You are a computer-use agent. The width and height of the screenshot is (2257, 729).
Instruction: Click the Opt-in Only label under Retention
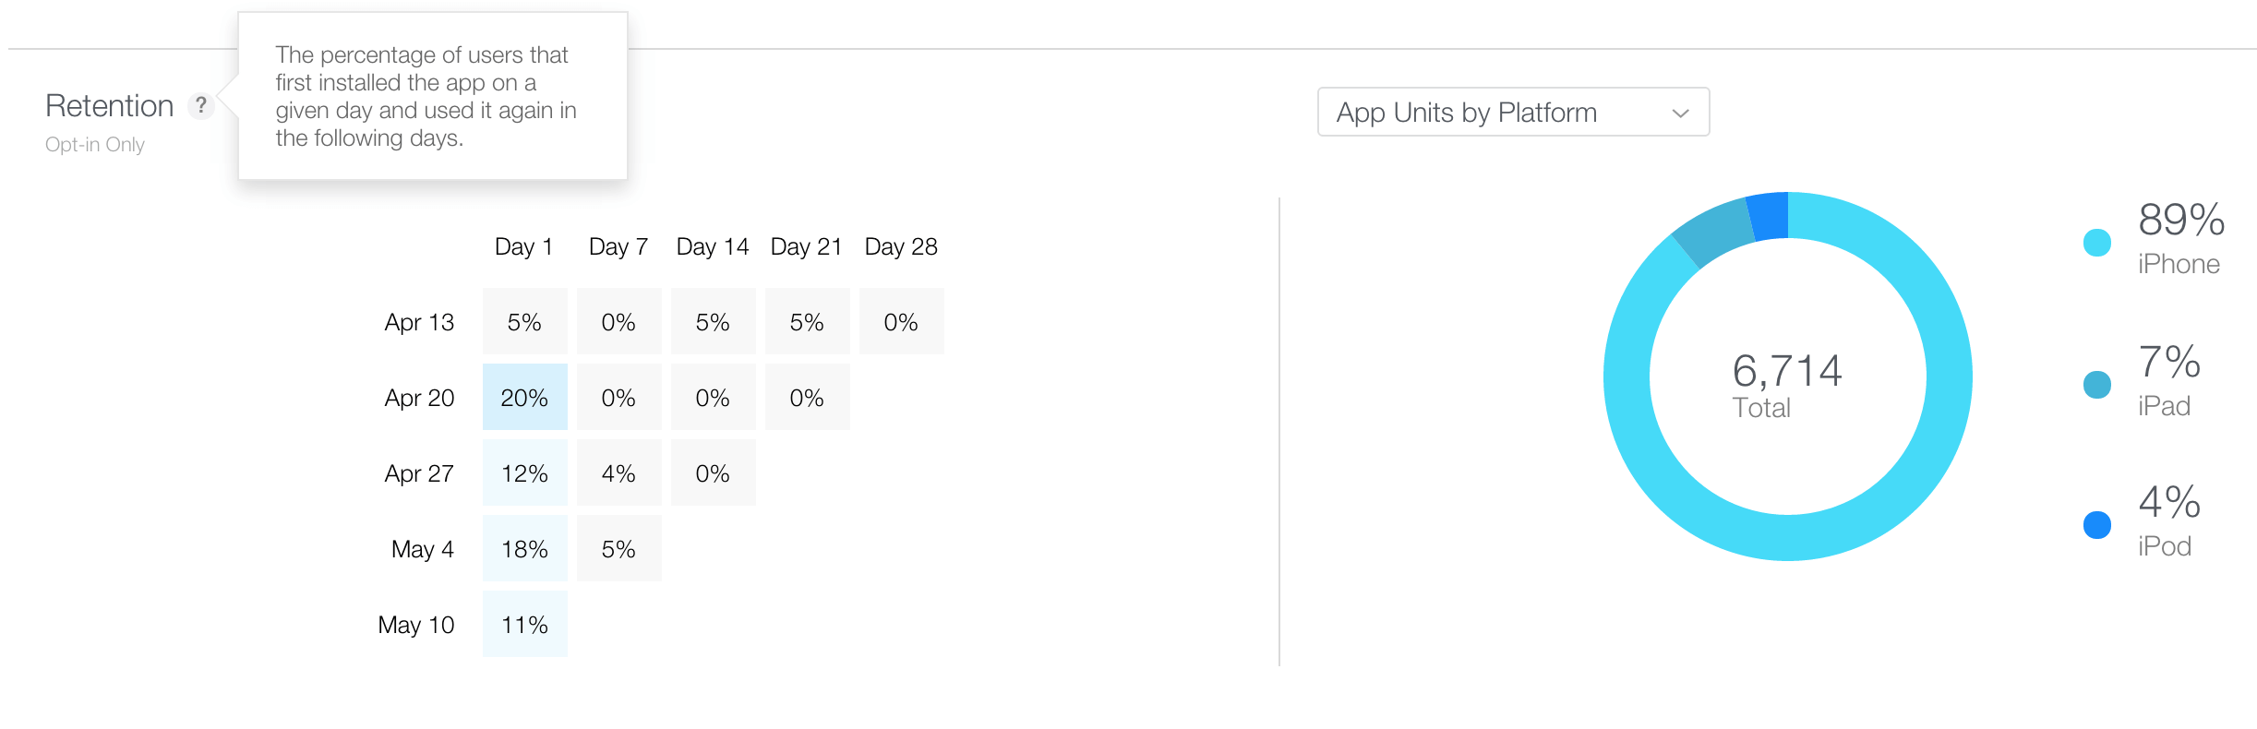click(x=94, y=144)
